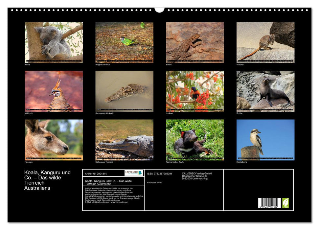Click the calendar hanging hole at top
This screenshot has height=230, width=319.
coord(159,9)
